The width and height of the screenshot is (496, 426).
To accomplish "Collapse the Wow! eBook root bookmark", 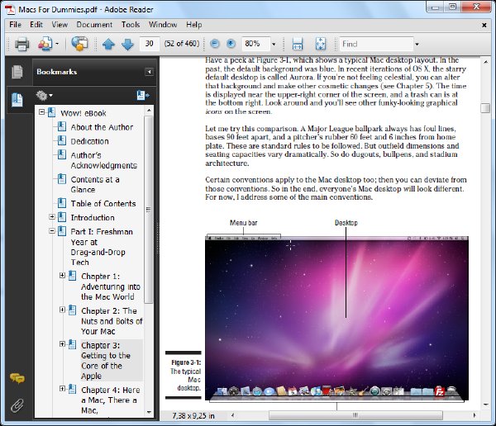I will (x=42, y=111).
